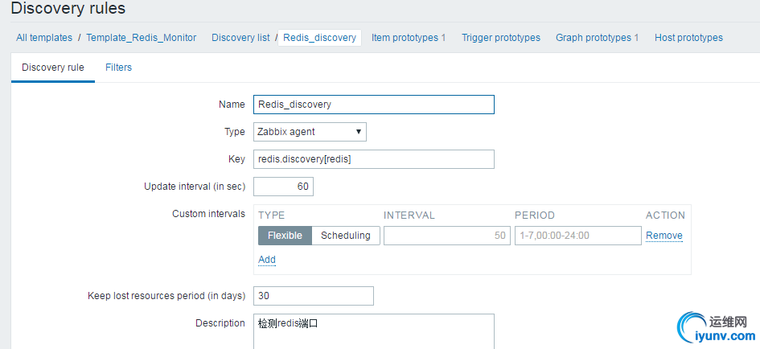Image resolution: width=760 pixels, height=349 pixels.
Task: Click inside the Description text area
Action: pyautogui.click(x=373, y=331)
